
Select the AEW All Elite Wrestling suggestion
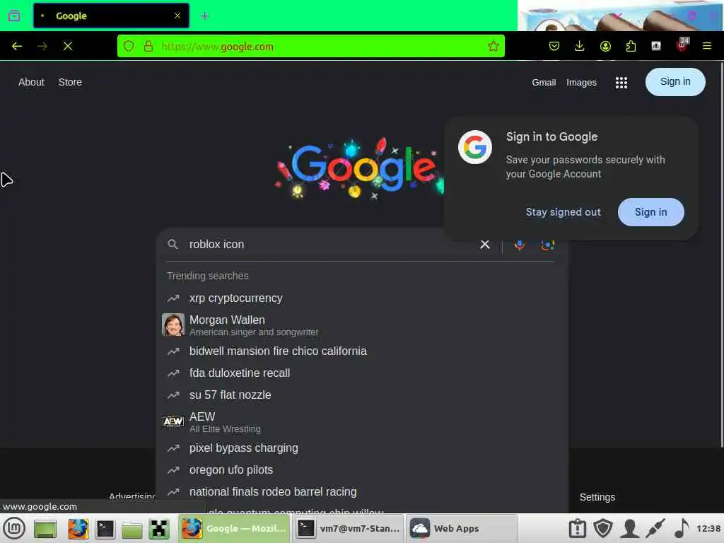pos(361,421)
